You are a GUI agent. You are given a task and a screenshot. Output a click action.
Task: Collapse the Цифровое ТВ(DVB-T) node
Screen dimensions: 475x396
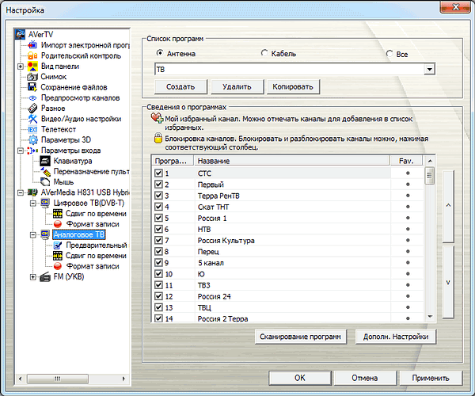pos(32,203)
